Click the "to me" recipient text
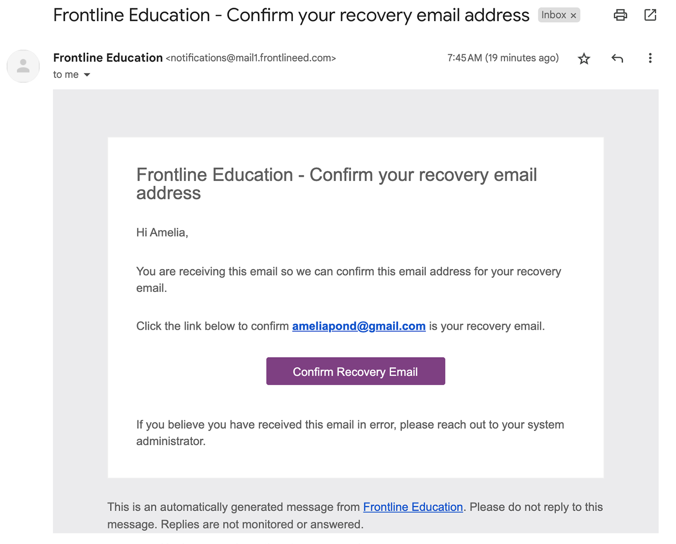The width and height of the screenshot is (676, 544). (x=66, y=75)
